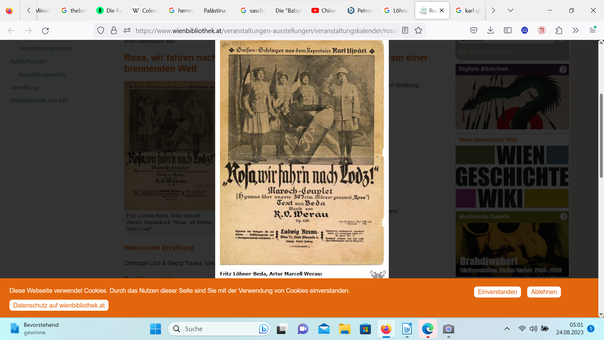The height and width of the screenshot is (340, 604).
Task: Toggle the Firefox sidebar view icon
Action: click(507, 31)
